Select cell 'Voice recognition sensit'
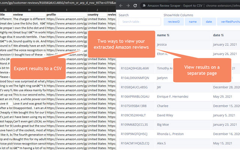Screen dimensions: 240x150 pyautogui.click(x=29, y=144)
